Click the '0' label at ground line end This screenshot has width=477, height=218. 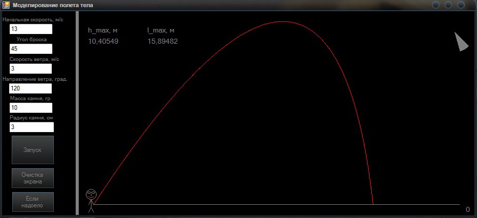pyautogui.click(x=468, y=209)
